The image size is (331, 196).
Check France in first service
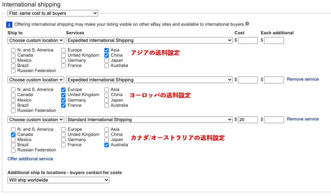pos(63,66)
